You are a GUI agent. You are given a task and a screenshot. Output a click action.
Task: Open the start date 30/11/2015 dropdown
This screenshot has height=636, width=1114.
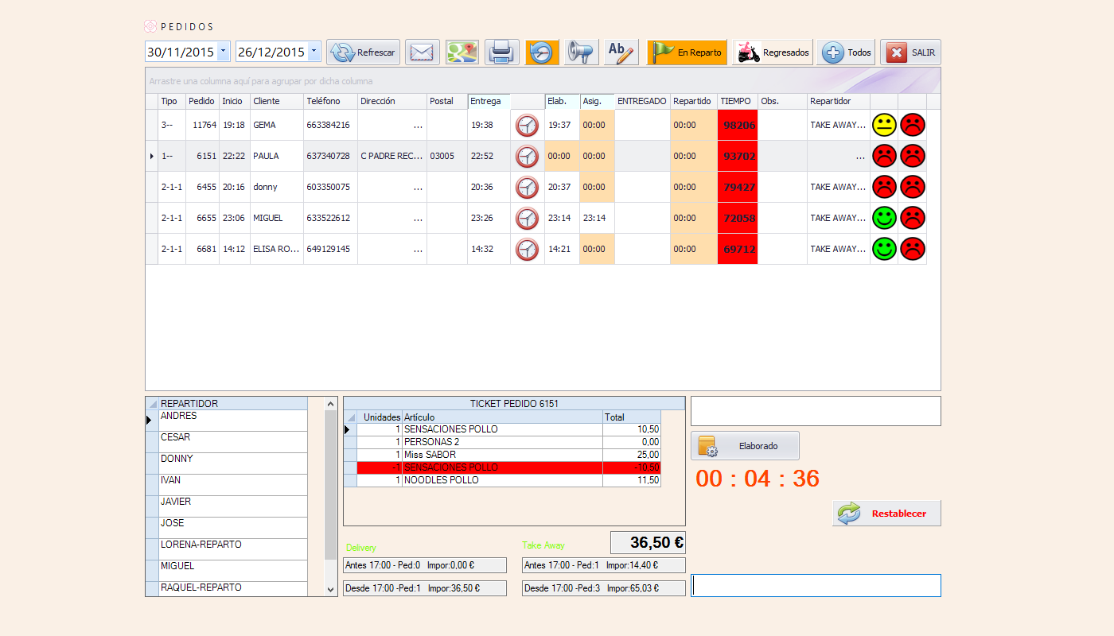click(223, 52)
